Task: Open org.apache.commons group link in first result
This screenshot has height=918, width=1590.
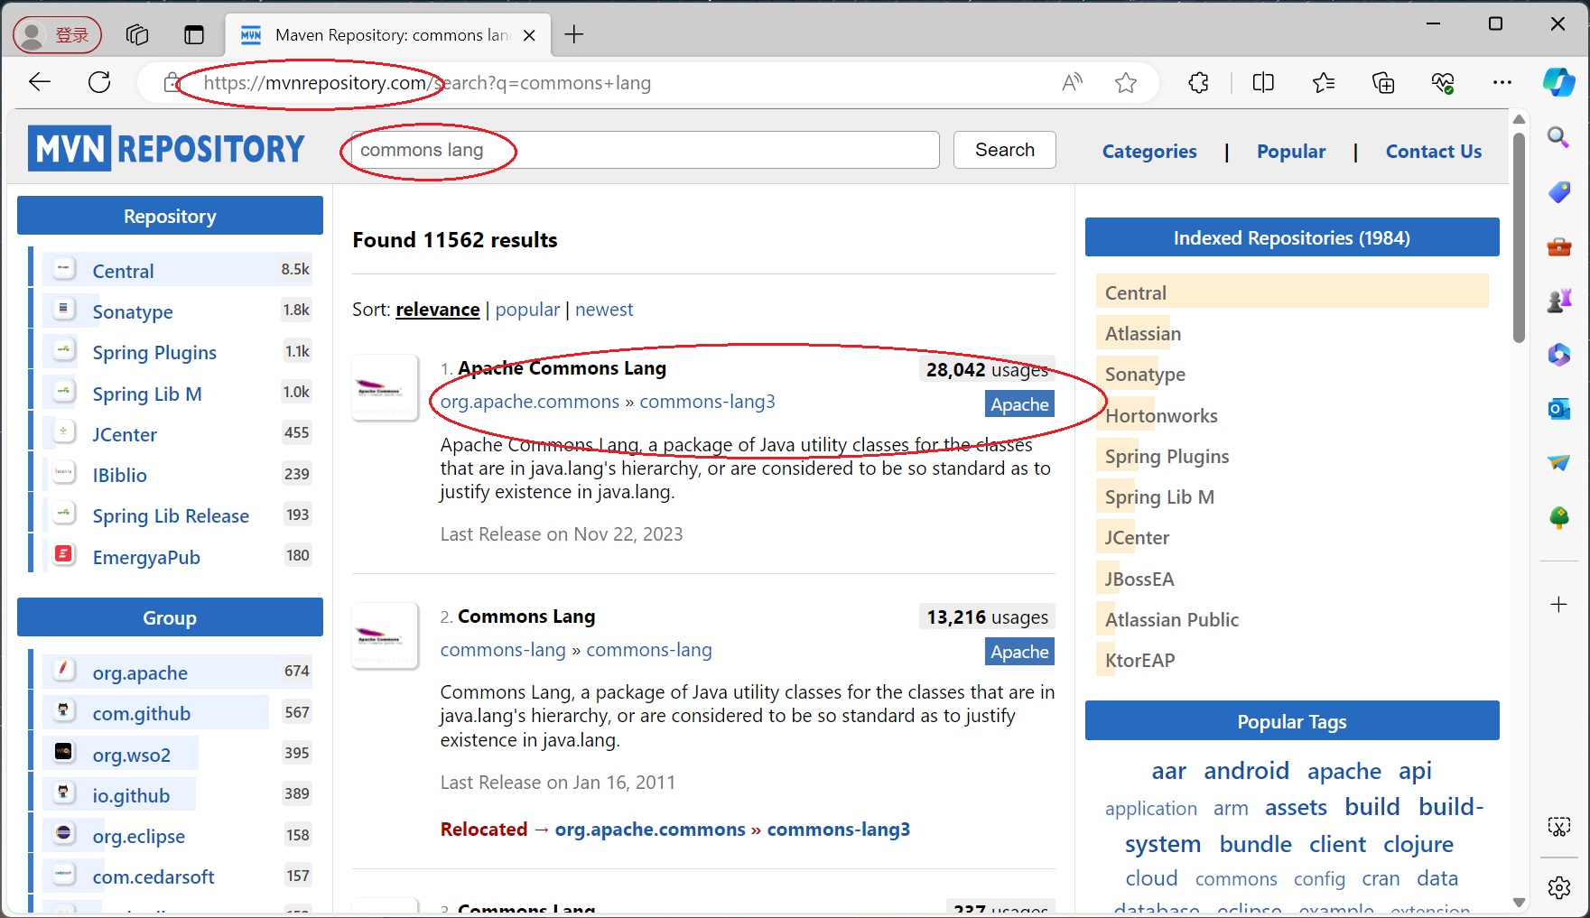Action: click(x=530, y=402)
